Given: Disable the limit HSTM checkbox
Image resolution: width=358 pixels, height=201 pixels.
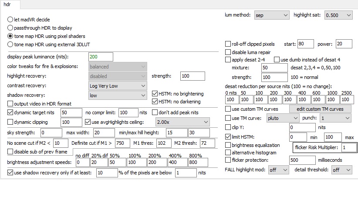Looking at the screenshot, I should [228, 137].
